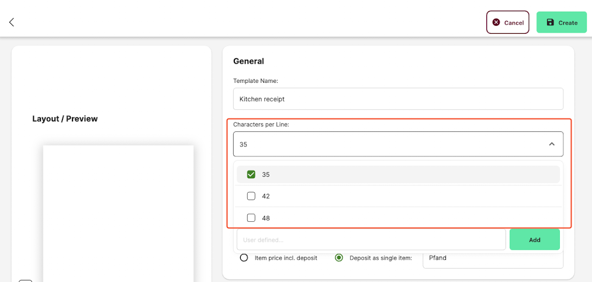Viewport: 592px width, 282px height.
Task: Focus the Template Name field
Action: coord(398,99)
